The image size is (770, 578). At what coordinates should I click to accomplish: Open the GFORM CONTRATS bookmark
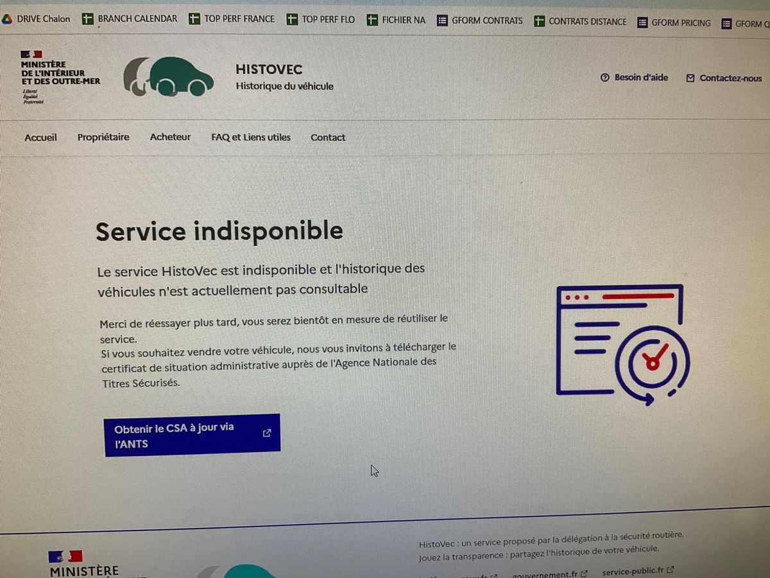[479, 21]
